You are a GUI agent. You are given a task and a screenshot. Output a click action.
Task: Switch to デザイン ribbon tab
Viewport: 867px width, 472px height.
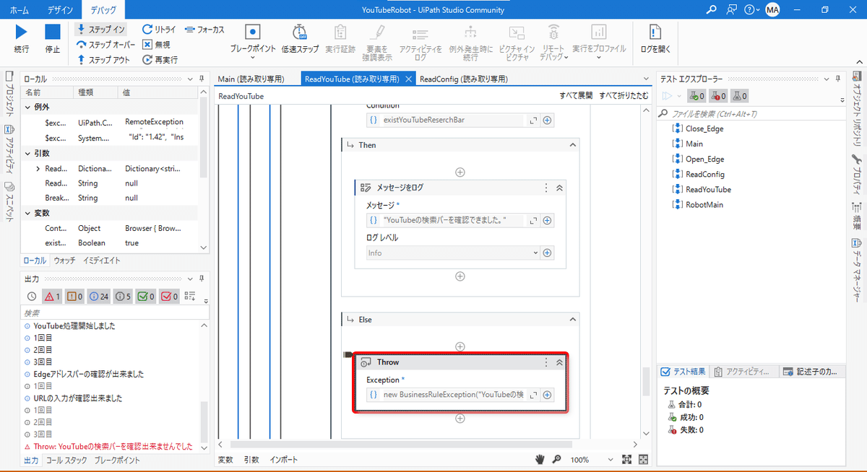pos(60,10)
